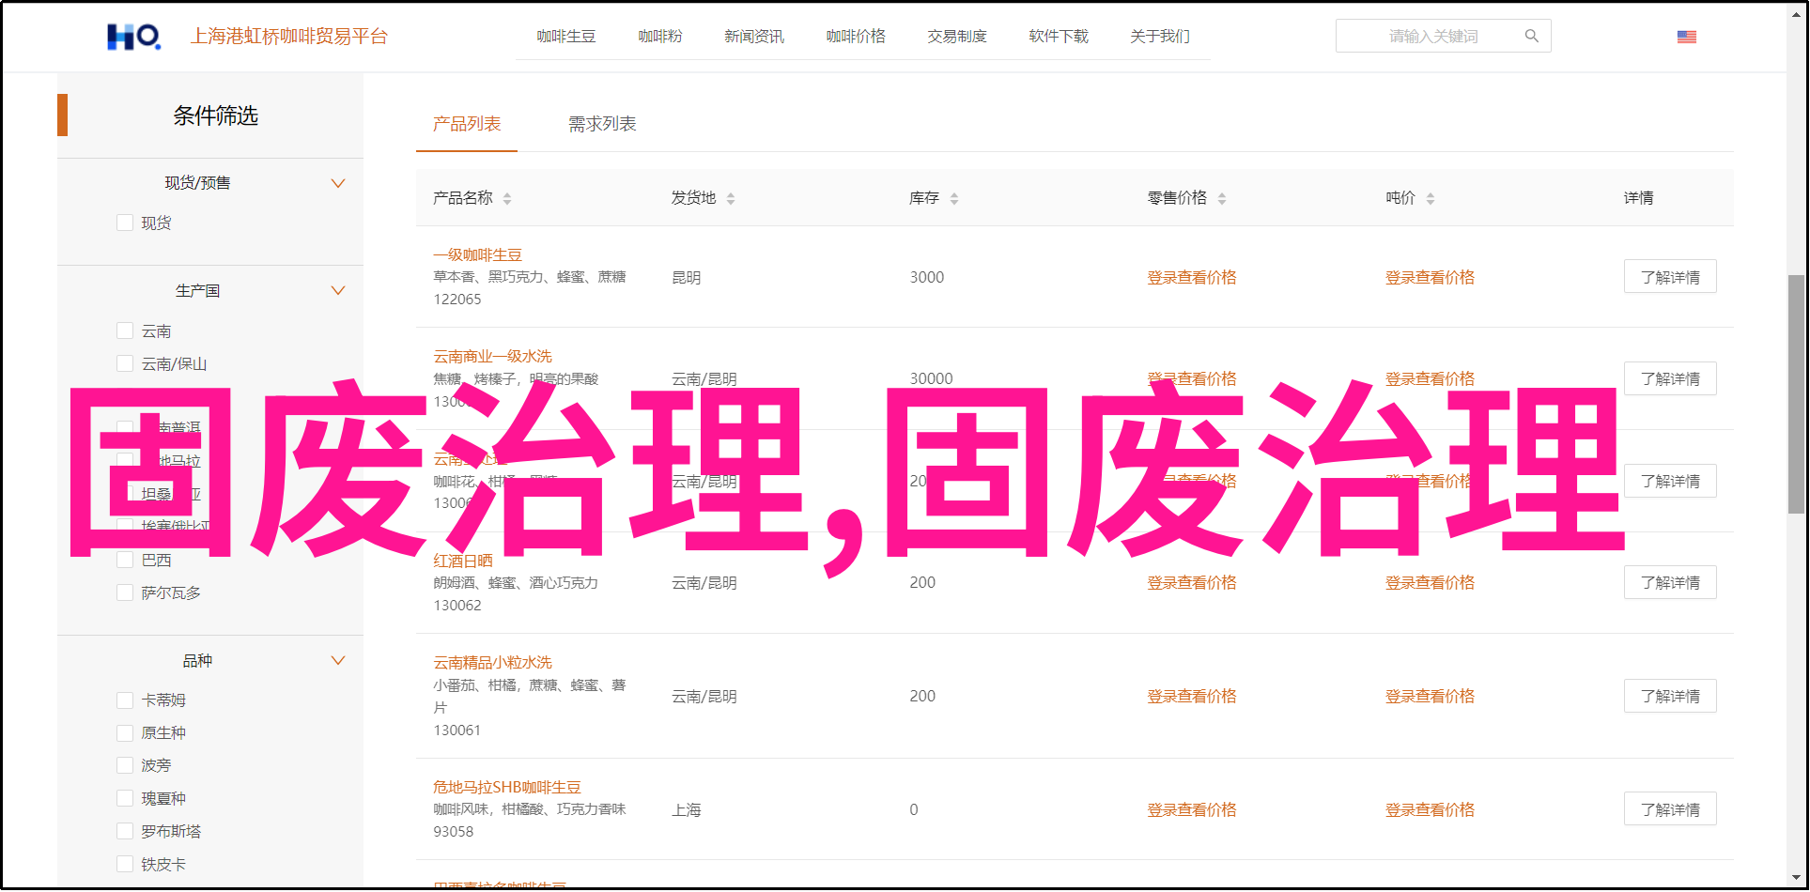Open the 新闻资讯 menu
Viewport: 1810px width, 892px height.
click(754, 37)
